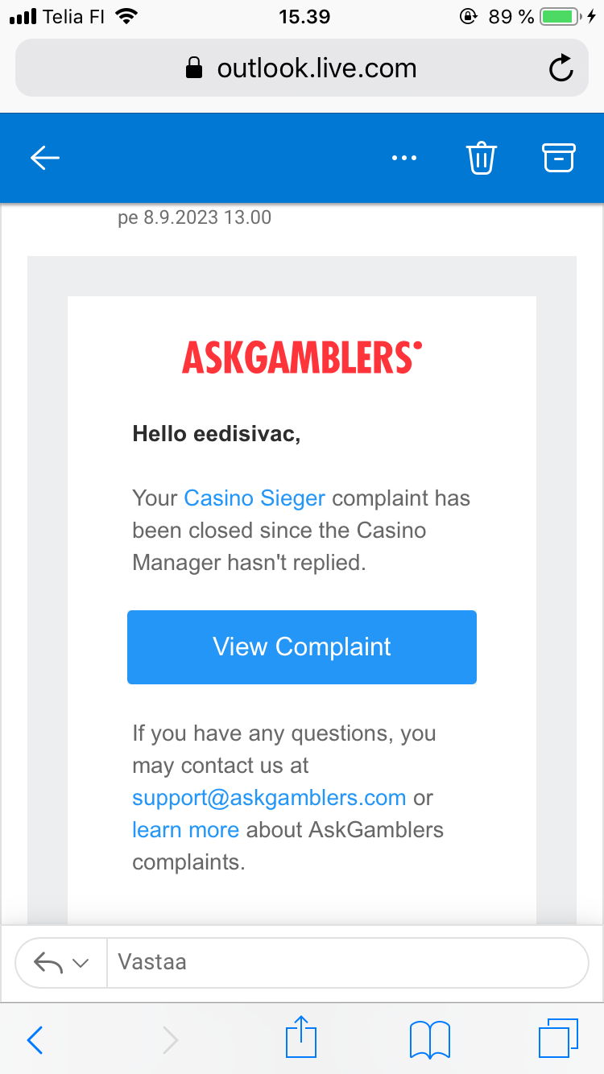
Task: Reload the page in Safari address bar
Action: click(x=561, y=69)
